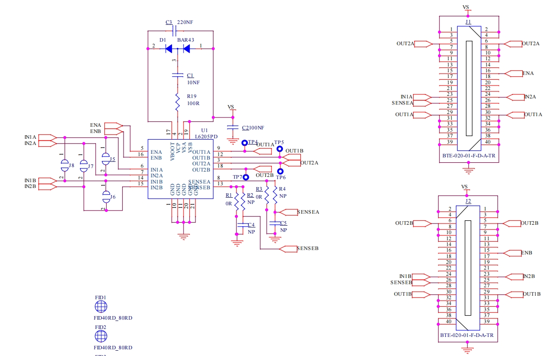Select the ENB port on connector J2
This screenshot has width=550, height=356.
click(x=514, y=253)
